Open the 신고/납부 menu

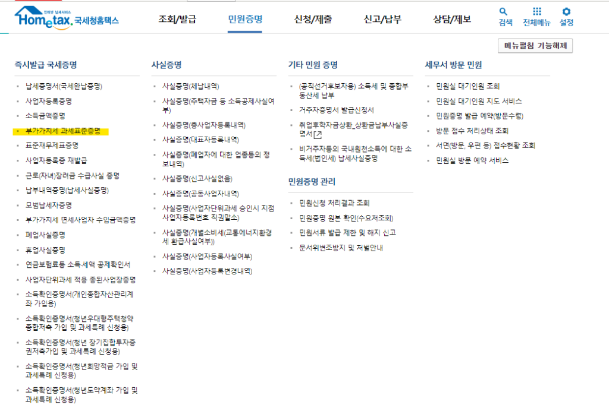pos(382,19)
